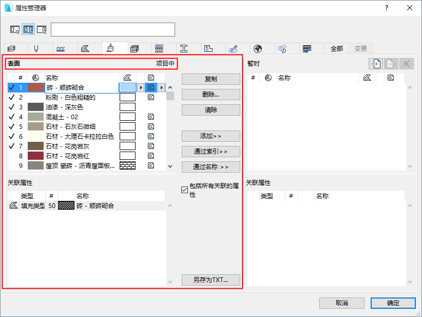Toggle 包括所有关联的属性 checkbox
The height and width of the screenshot is (317, 422).
click(185, 190)
